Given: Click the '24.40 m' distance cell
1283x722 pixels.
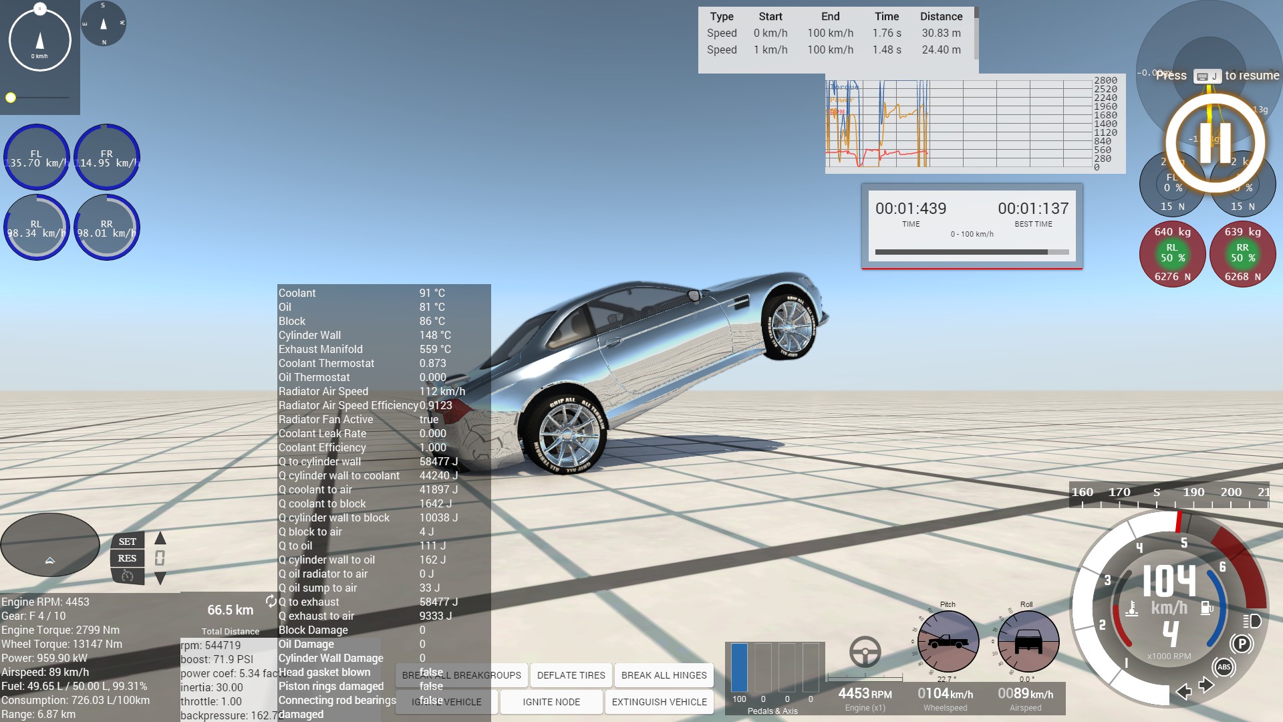Looking at the screenshot, I should coord(941,50).
